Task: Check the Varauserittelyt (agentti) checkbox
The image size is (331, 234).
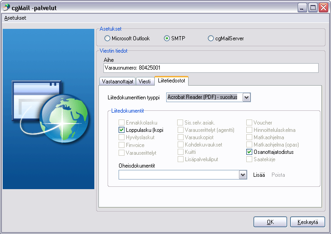Action: [180, 130]
